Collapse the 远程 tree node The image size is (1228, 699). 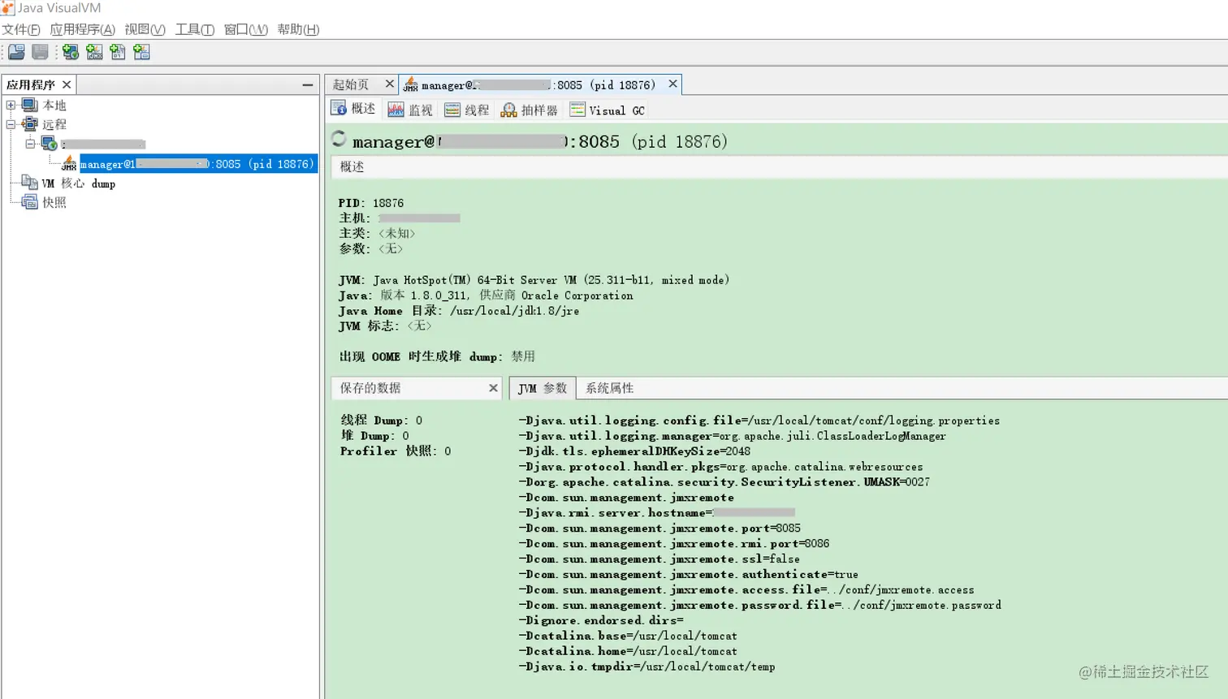click(11, 124)
